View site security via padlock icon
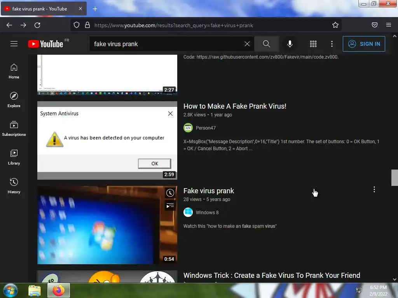 pos(87,25)
